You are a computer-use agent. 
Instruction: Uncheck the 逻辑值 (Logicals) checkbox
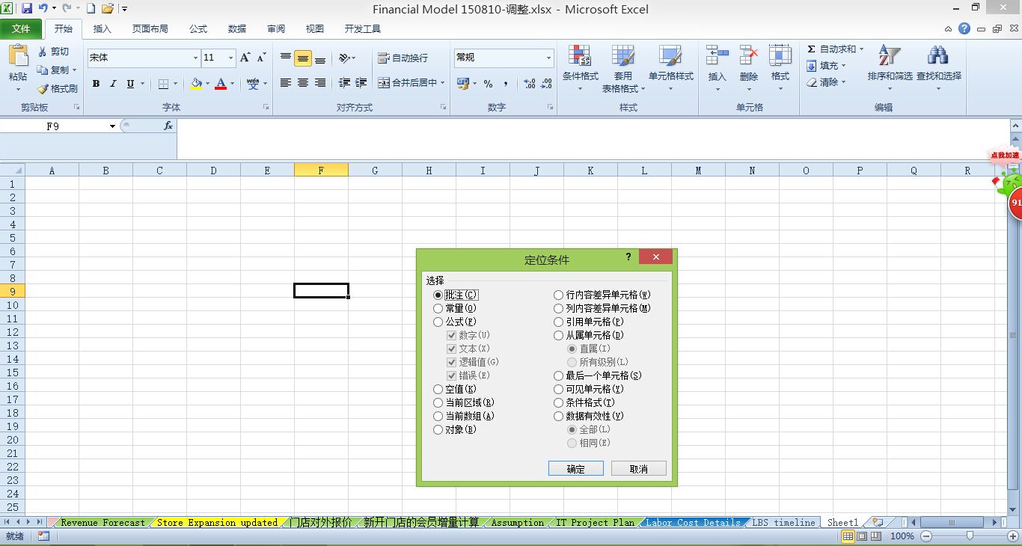pyautogui.click(x=451, y=362)
